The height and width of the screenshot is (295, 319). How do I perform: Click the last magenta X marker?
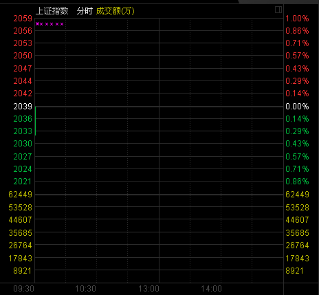coord(62,24)
